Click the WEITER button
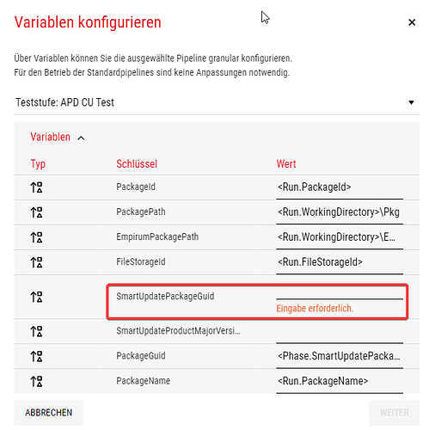This screenshot has height=430, width=435. pyautogui.click(x=394, y=413)
